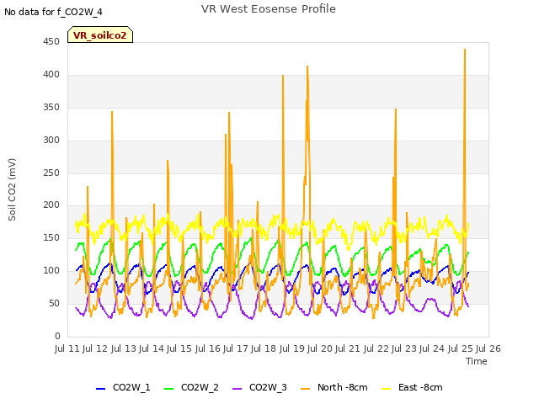Select the CO2W_2 legend label
This screenshot has height=404, width=539.
[200, 387]
